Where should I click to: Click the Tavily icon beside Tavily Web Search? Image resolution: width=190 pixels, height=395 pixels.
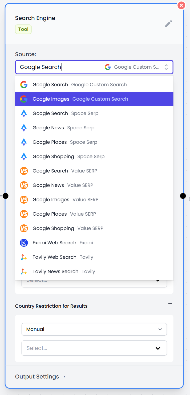pyautogui.click(x=24, y=257)
